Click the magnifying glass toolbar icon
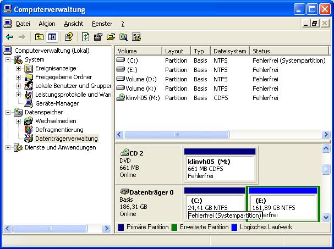The width and height of the screenshot is (334, 249). (123, 37)
